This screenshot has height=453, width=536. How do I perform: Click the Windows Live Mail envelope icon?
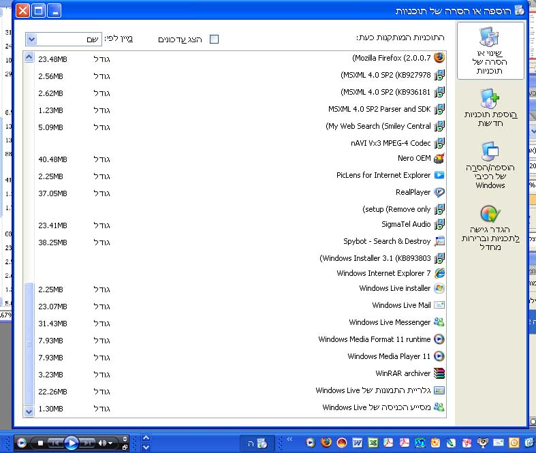click(x=439, y=305)
